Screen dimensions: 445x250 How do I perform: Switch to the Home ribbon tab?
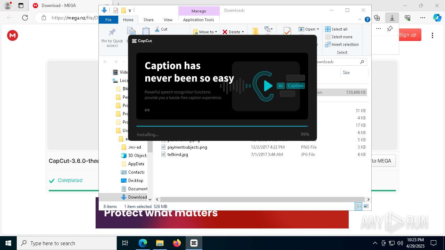click(128, 20)
